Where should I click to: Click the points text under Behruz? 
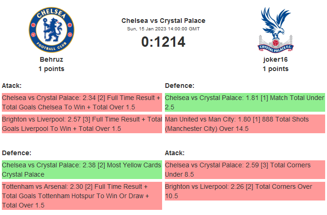(51, 69)
